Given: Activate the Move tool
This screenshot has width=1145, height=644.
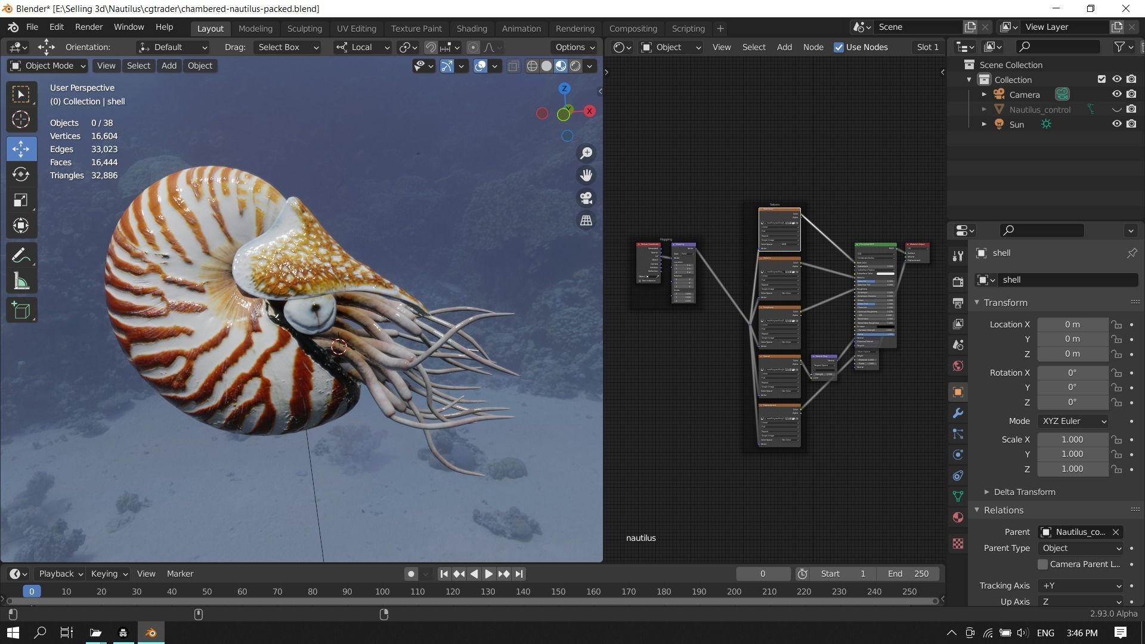Looking at the screenshot, I should tap(21, 148).
